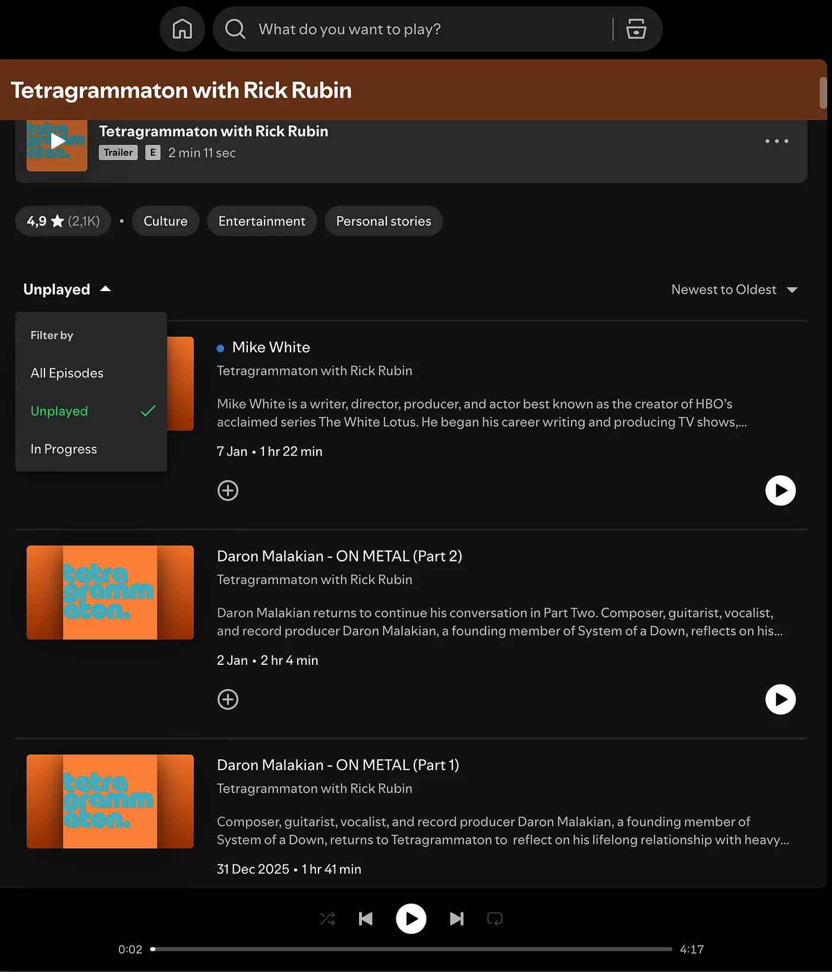The width and height of the screenshot is (832, 972).
Task: Click the 'Trailer' badge label
Action: (118, 153)
